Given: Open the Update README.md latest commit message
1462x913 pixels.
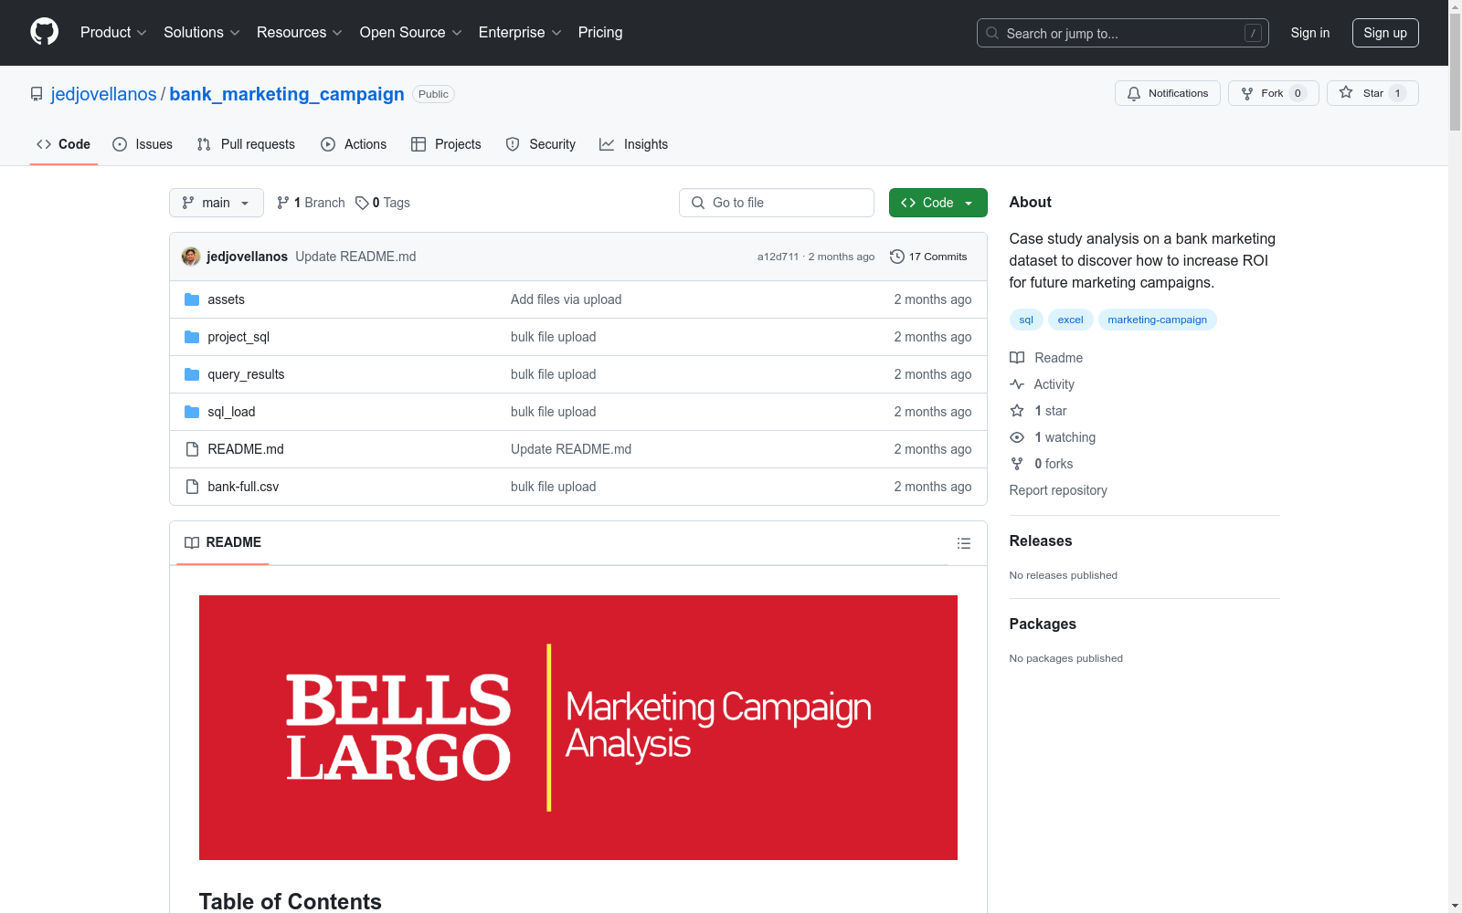Looking at the screenshot, I should tap(355, 257).
